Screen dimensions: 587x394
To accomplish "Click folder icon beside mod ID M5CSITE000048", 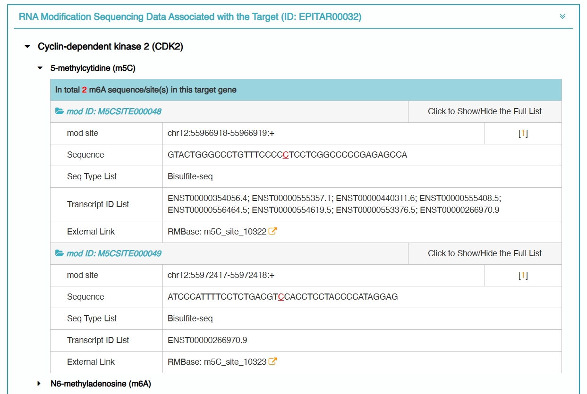I will coord(60,112).
